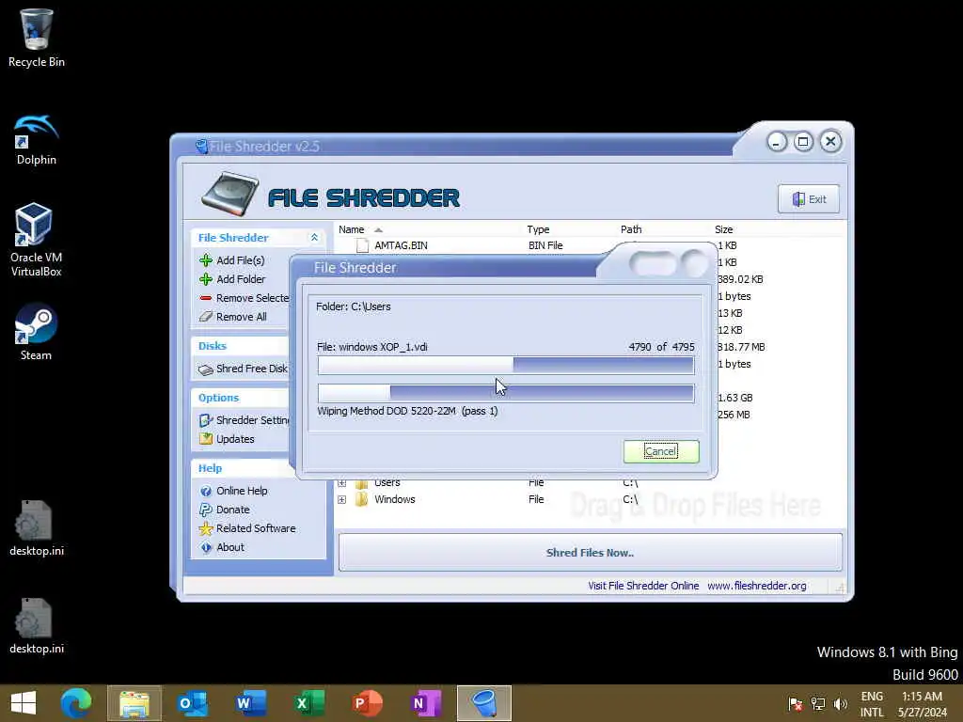Launch Dolphin from the desktop
Viewport: 963px width, 722px height.
coord(37,141)
